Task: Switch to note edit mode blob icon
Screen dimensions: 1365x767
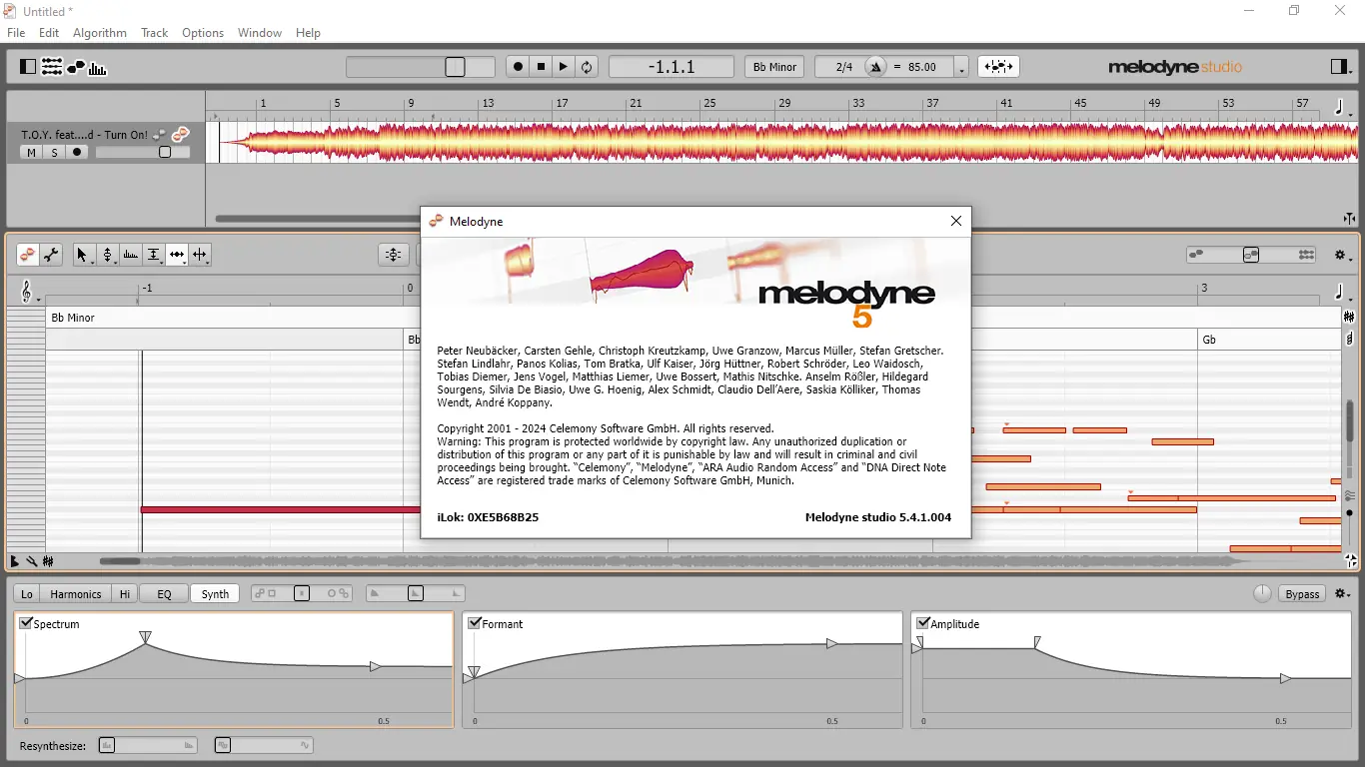Action: (x=28, y=255)
